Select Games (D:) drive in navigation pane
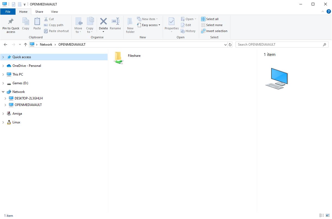 point(20,83)
